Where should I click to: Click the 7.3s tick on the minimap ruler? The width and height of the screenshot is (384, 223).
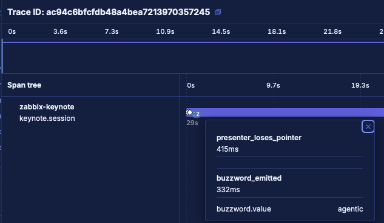[x=112, y=31]
